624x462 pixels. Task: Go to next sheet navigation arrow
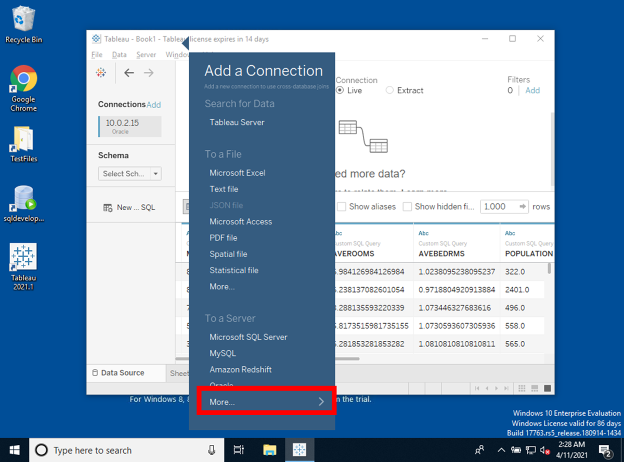click(497, 389)
